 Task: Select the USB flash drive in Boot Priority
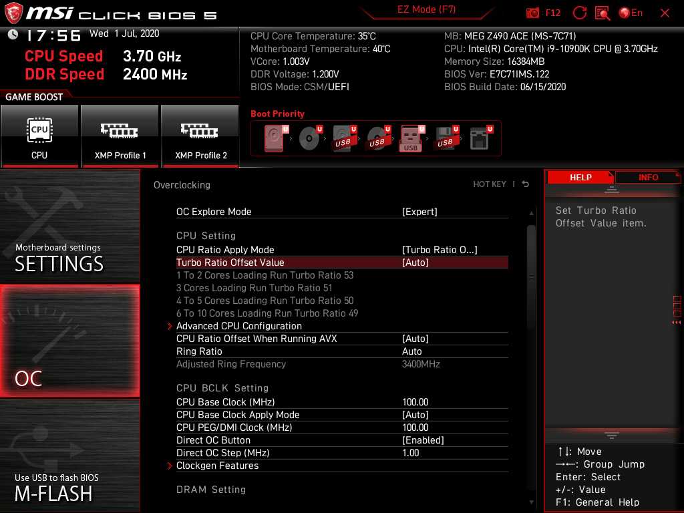(x=410, y=138)
